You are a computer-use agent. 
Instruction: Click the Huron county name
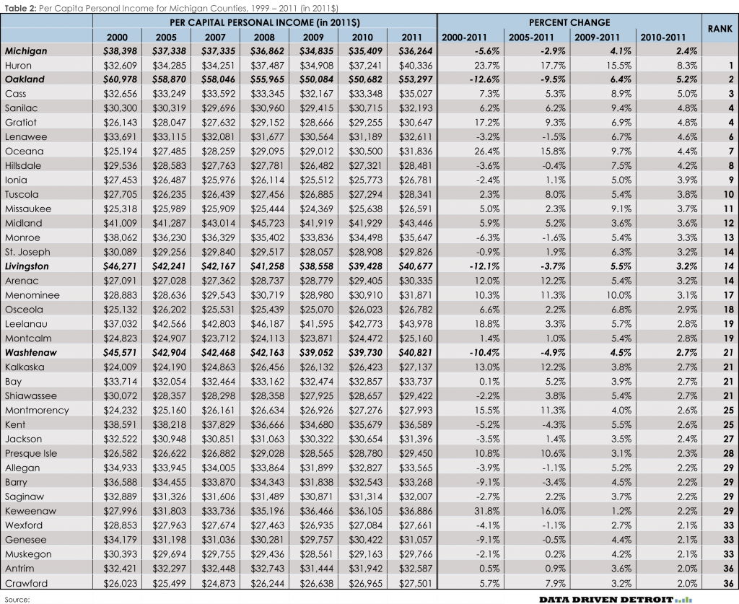[18, 66]
